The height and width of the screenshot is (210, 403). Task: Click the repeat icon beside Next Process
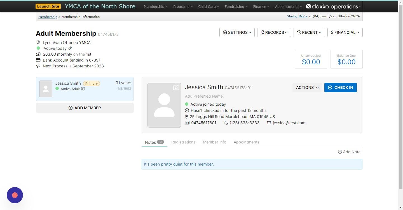pyautogui.click(x=38, y=66)
